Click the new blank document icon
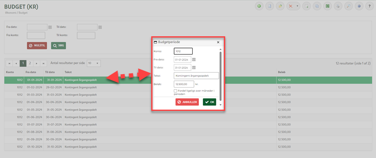 [269, 7]
